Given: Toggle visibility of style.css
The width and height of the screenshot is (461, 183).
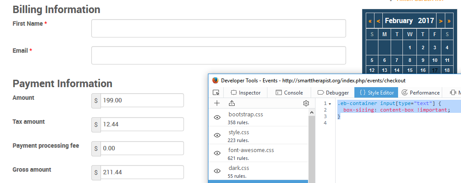Looking at the screenshot, I should 217,136.
